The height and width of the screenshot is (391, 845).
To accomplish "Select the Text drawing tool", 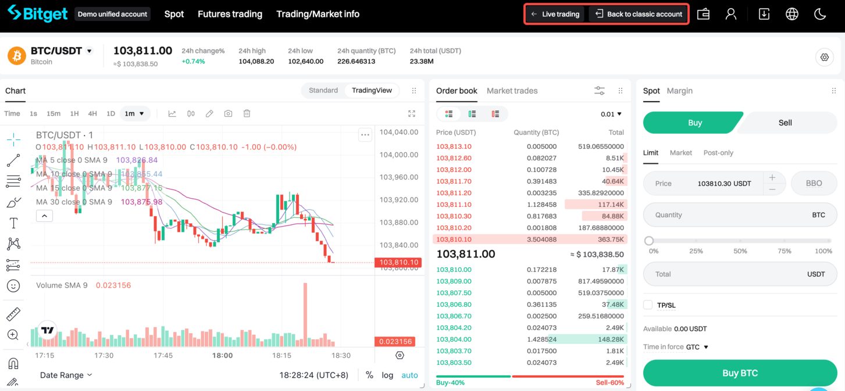I will click(13, 223).
